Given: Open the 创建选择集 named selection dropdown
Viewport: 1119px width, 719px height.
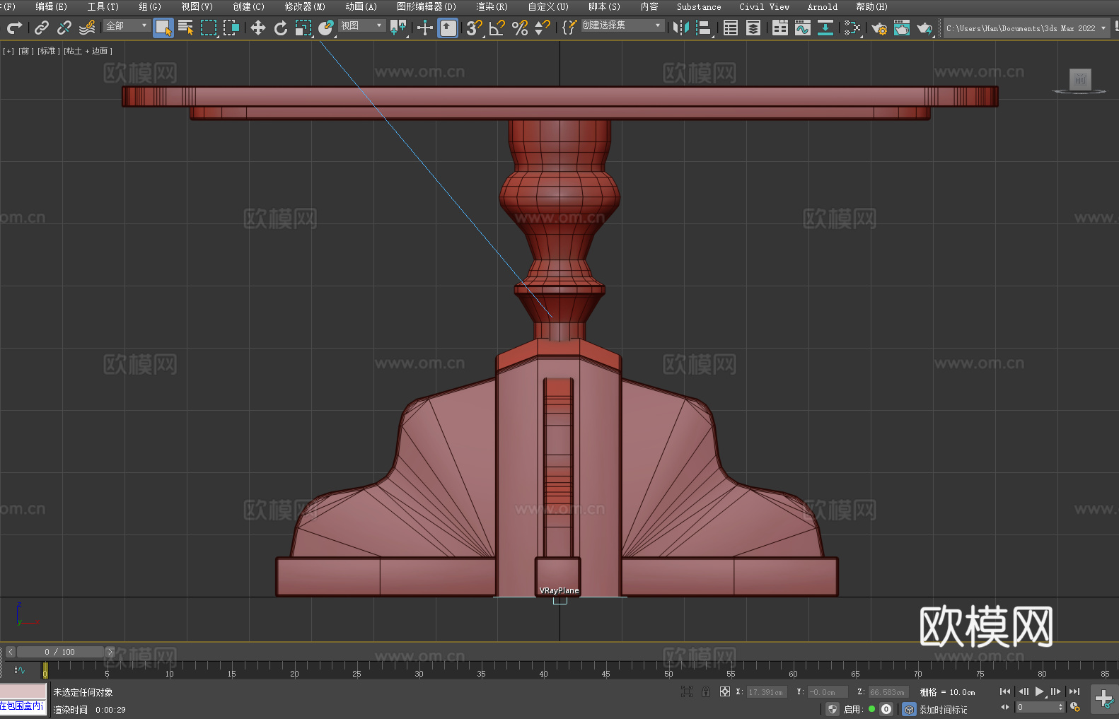Looking at the screenshot, I should pos(622,25).
